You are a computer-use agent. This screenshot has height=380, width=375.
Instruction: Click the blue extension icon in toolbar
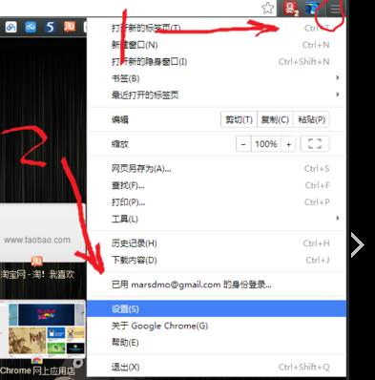311,9
